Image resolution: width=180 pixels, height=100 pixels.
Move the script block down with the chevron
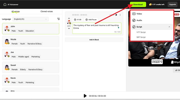click(x=69, y=28)
